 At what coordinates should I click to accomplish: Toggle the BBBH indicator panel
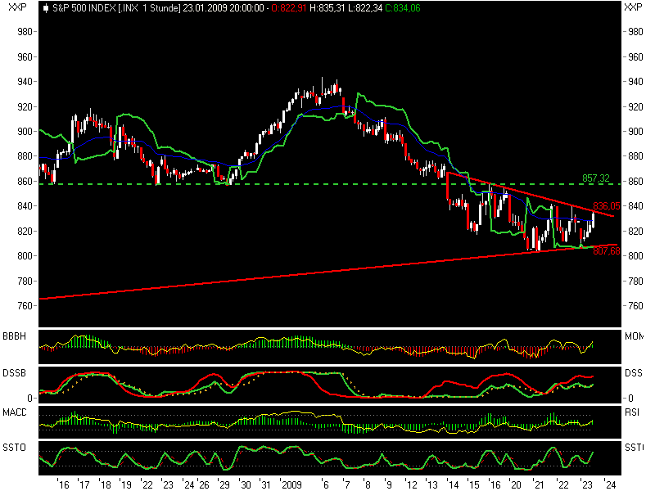14,335
